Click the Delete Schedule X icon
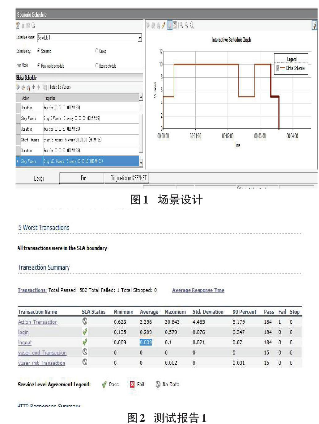Image resolution: width=319 pixels, height=424 pixels. [x=23, y=26]
